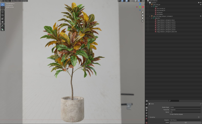Open the Tool properties tab
202x124 pixels.
click(x=146, y=104)
